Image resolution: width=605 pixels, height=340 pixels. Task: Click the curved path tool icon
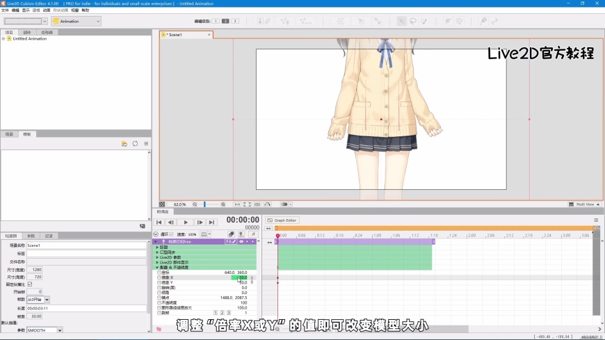click(494, 22)
